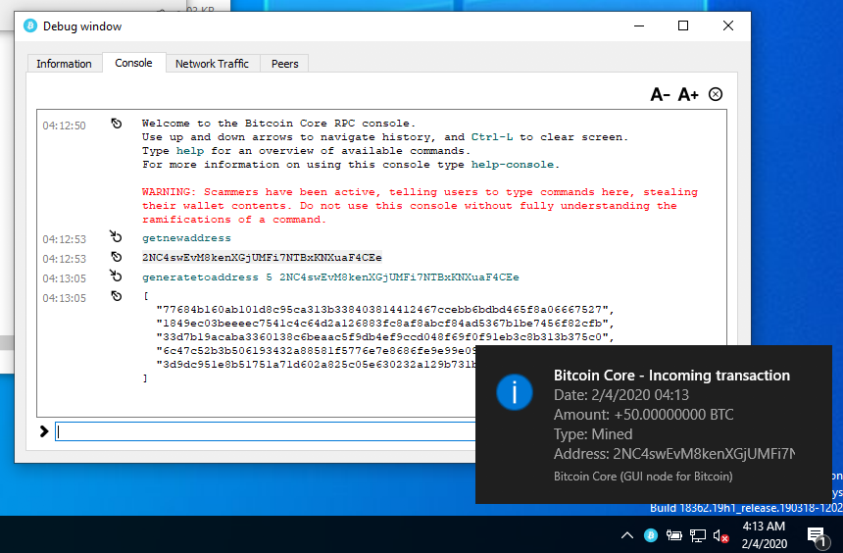This screenshot has height=553, width=843.
Task: Decrease console font size with A-
Action: [661, 95]
